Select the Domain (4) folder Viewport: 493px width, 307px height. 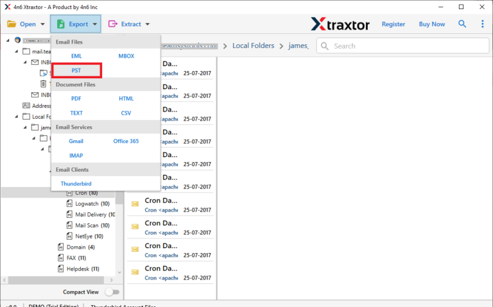80,247
